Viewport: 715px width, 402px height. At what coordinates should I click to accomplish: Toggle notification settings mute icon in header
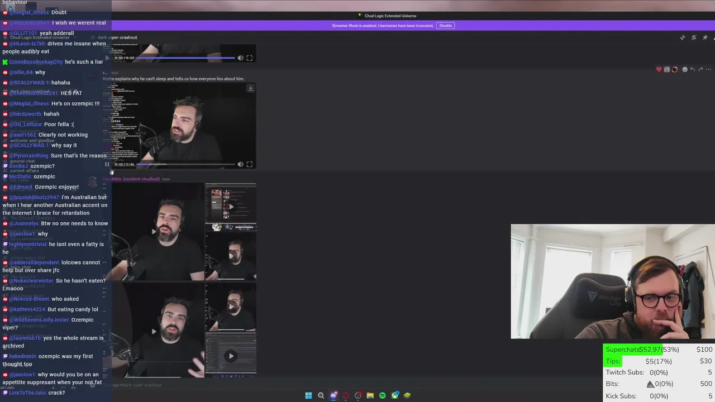click(x=693, y=37)
